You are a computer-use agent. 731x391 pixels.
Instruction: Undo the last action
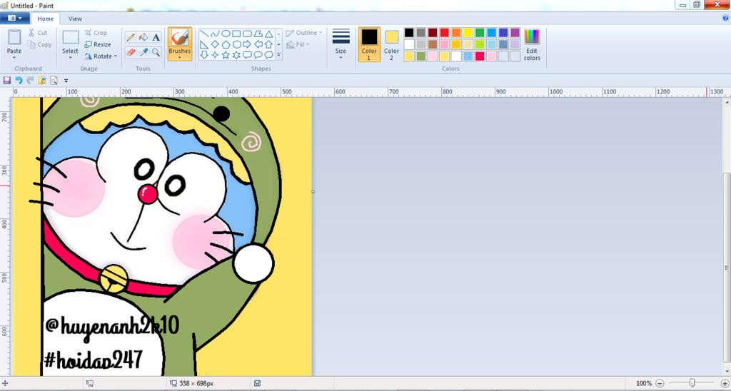pos(19,81)
